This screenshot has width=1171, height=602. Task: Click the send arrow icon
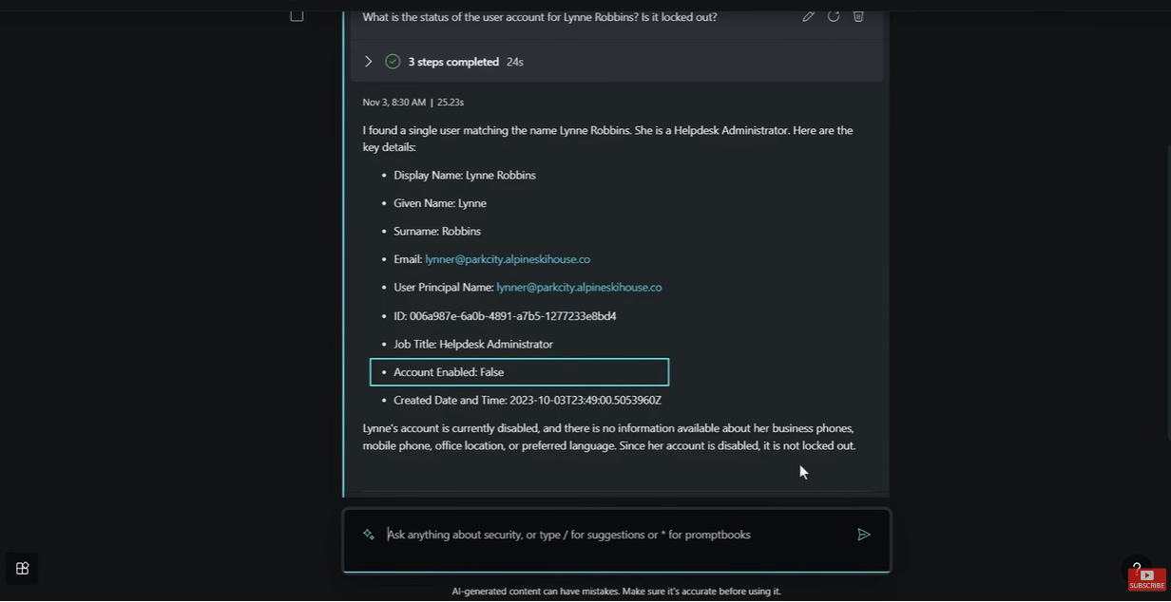(x=863, y=535)
